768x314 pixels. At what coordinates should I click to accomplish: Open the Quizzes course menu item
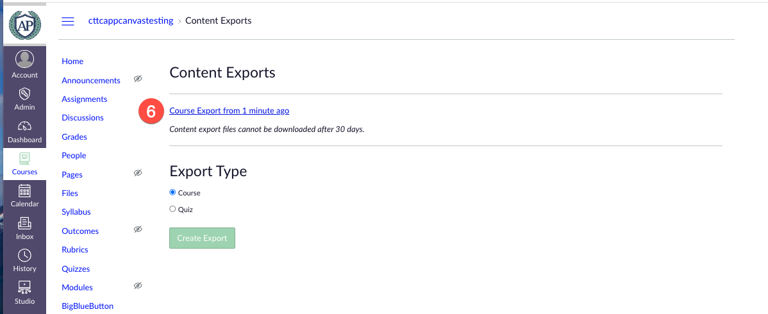click(76, 269)
